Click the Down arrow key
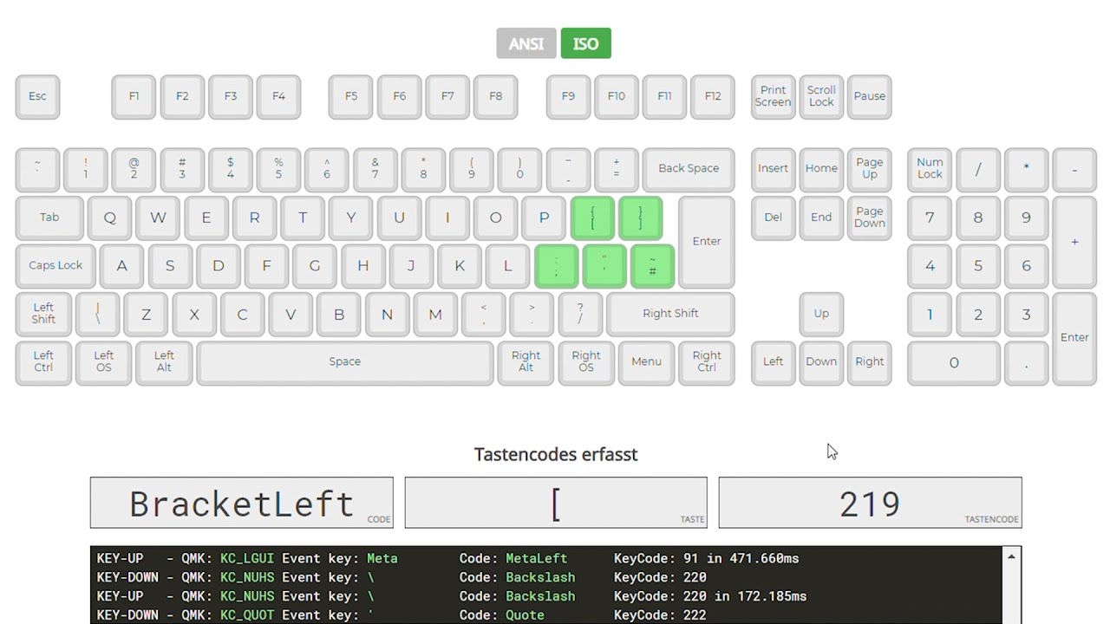Screen dimensions: 1110x624 [821, 362]
